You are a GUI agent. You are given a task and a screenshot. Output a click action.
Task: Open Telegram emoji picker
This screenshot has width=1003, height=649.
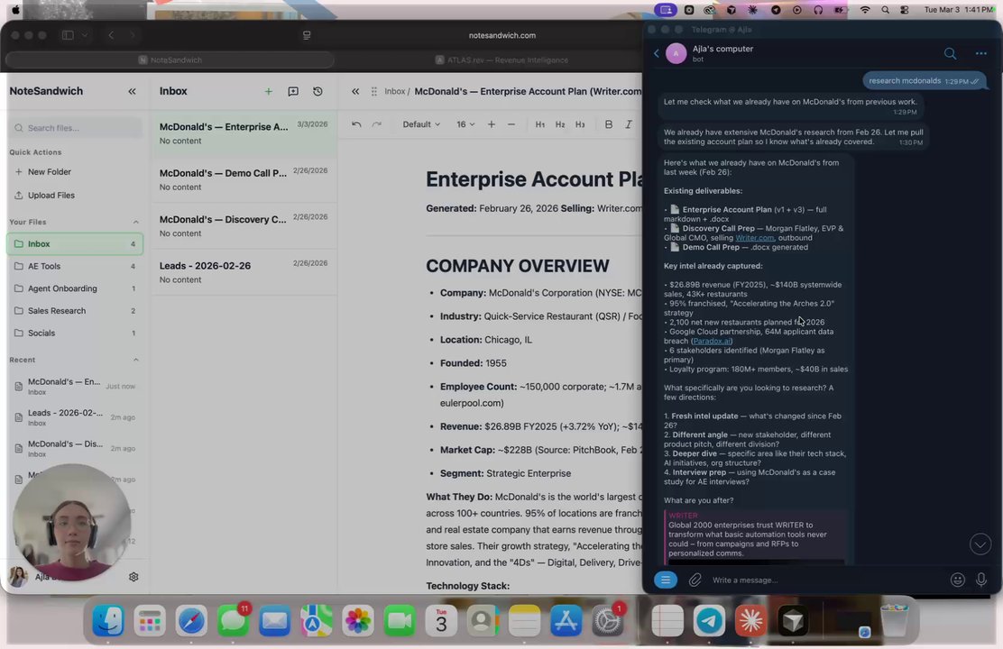tap(957, 580)
